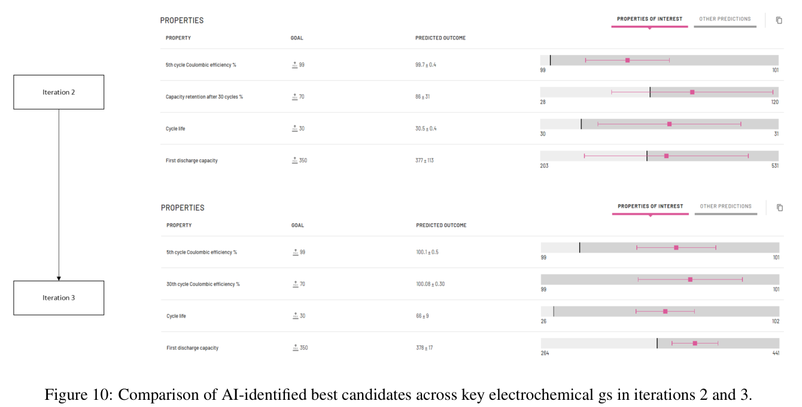Viewport: 802px width, 407px height.
Task: Click goal icon in upper First discharge capacity row
Action: coord(294,160)
